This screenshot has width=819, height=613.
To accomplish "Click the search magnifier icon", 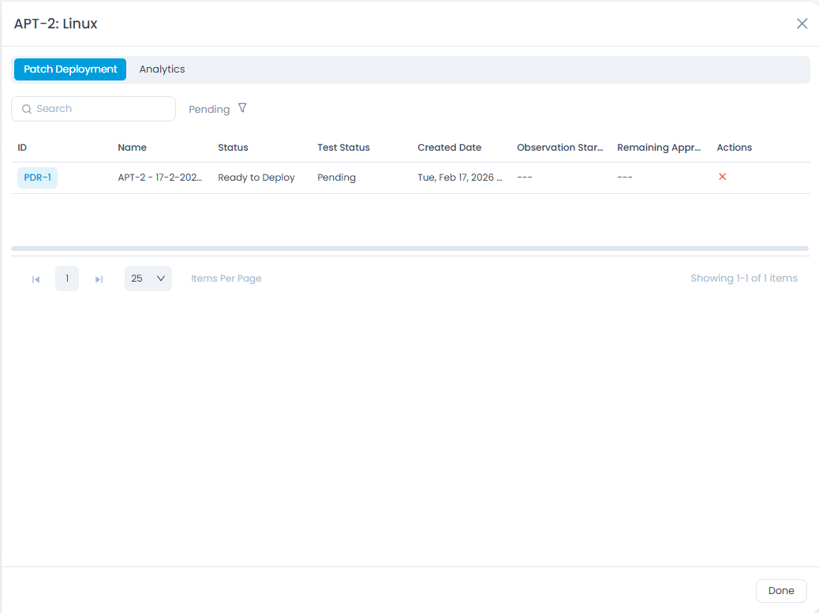I will (28, 108).
